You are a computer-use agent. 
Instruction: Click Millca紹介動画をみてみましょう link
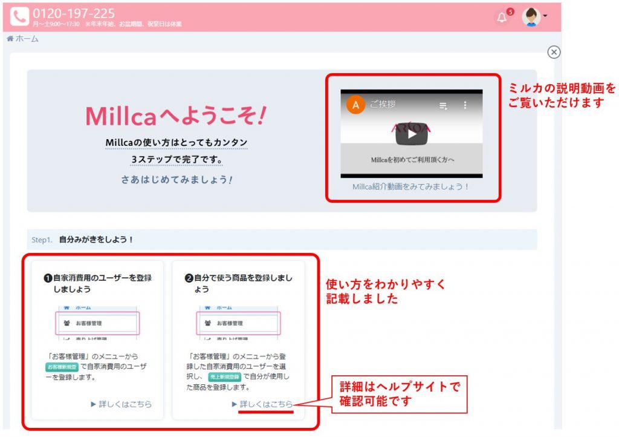point(411,186)
